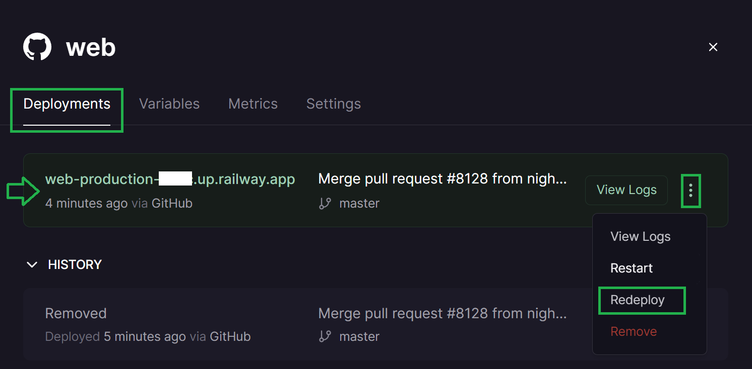Viewport: 752px width, 369px height.
Task: Open the Variables tab
Action: [169, 104]
